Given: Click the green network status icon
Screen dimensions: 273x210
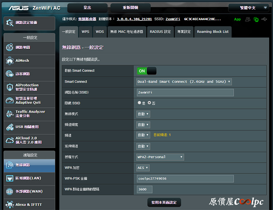Looking at the screenshot, I should pyautogui.click(x=256, y=19).
